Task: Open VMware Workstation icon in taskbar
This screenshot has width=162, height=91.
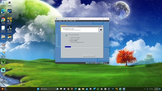Action: pyautogui.click(x=116, y=89)
